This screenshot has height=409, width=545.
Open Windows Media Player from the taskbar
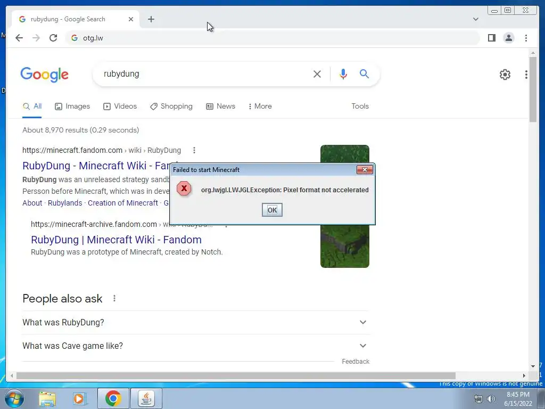click(80, 398)
